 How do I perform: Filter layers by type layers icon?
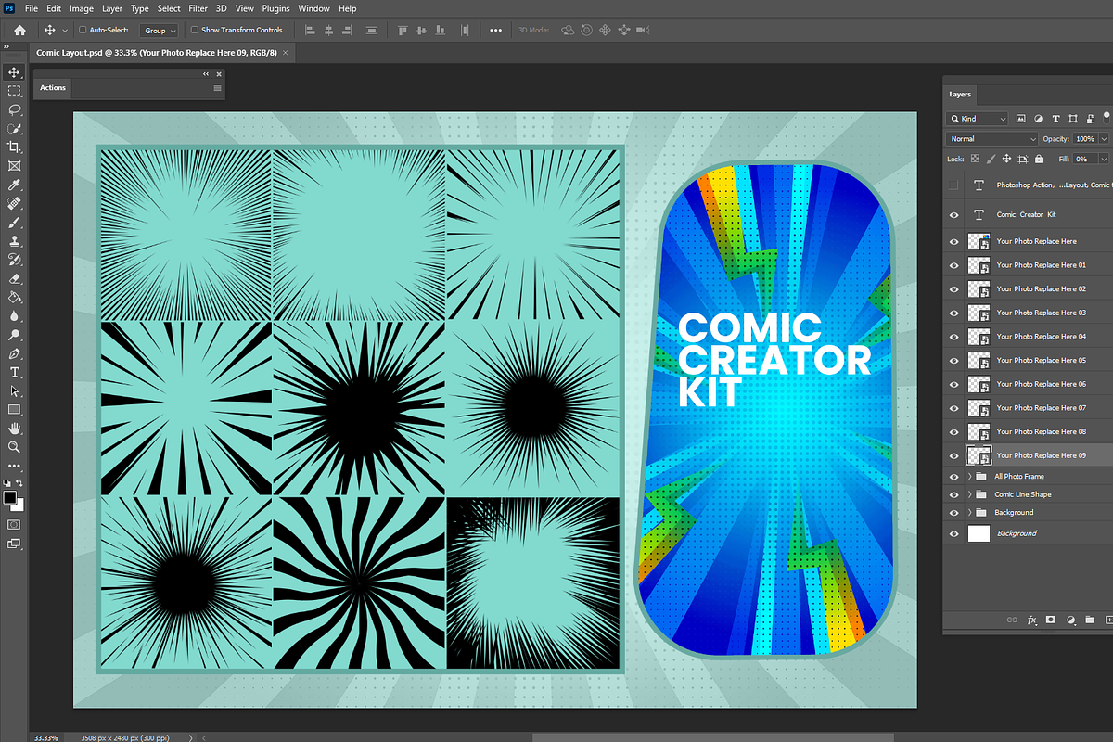point(1055,119)
